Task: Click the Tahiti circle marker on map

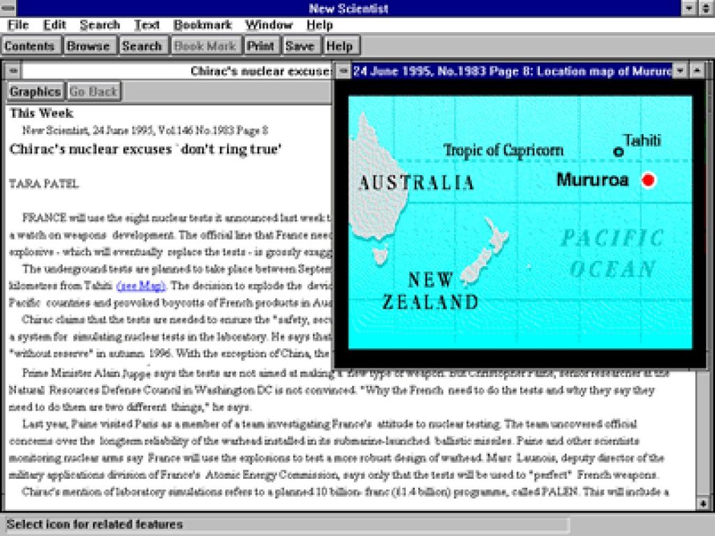Action: (618, 151)
